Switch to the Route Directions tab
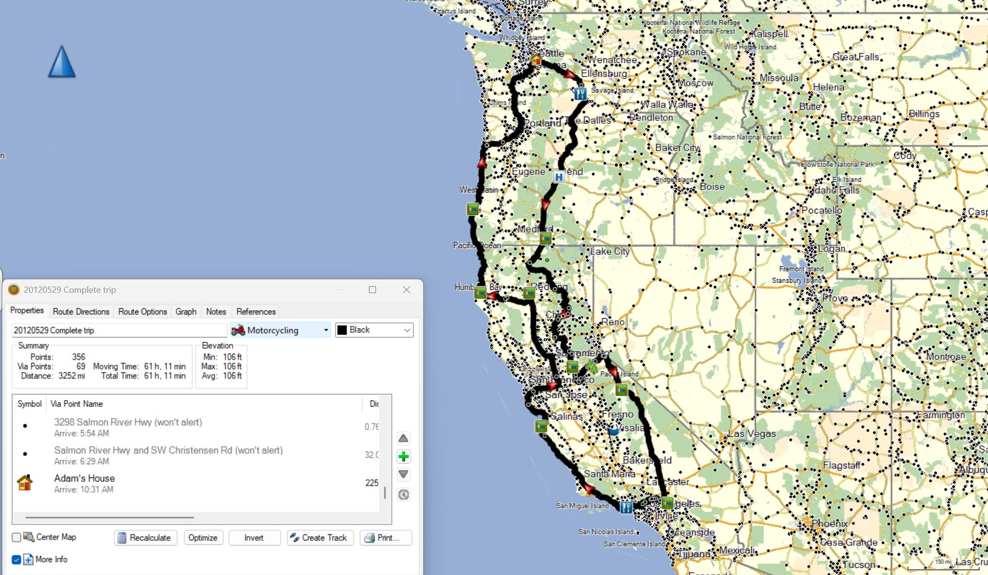The height and width of the screenshot is (575, 988). pos(81,311)
